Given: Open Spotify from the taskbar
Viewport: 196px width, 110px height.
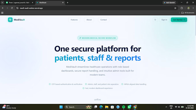Looking at the screenshot, I should (x=123, y=107).
